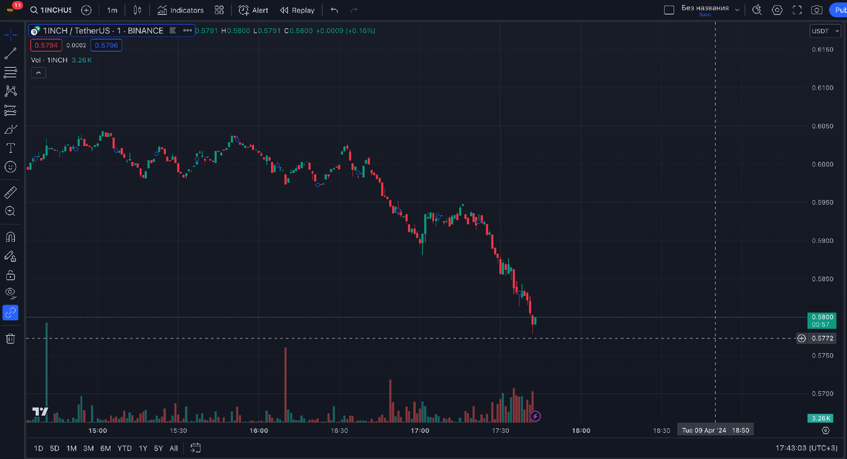Image resolution: width=847 pixels, height=459 pixels.
Task: Toggle magnet mode for drawings
Action: tap(11, 237)
